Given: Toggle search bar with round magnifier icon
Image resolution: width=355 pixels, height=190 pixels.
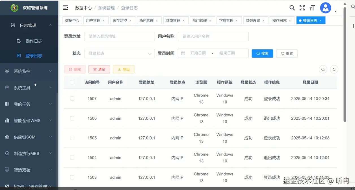Looking at the screenshot, I should [323, 69].
